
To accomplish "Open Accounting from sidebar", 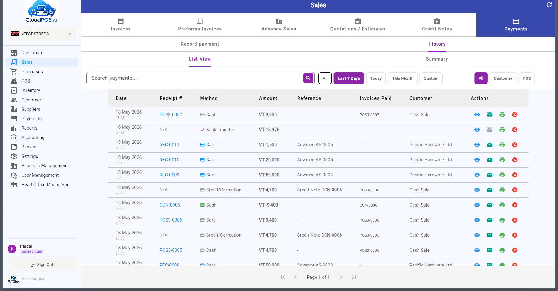I will [42, 137].
